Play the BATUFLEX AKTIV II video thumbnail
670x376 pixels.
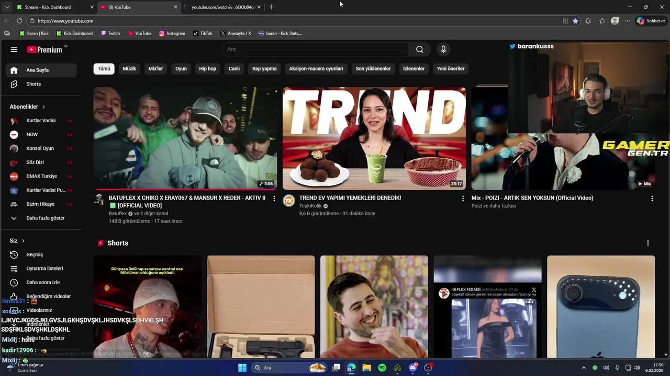185,138
